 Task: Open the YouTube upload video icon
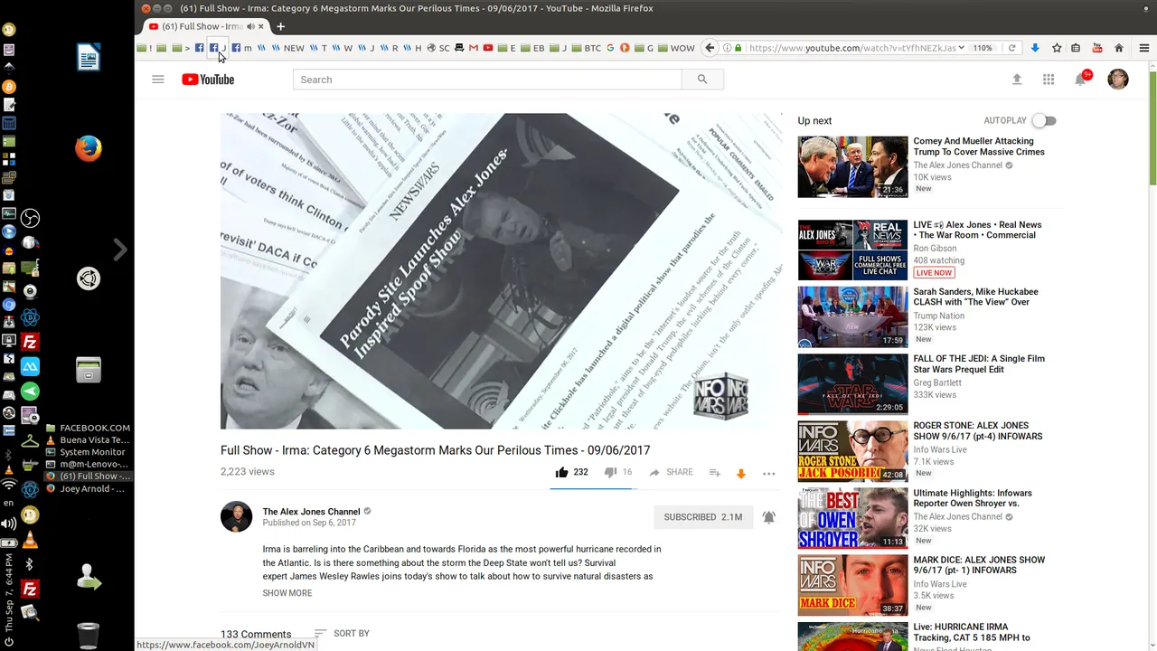pyautogui.click(x=1017, y=80)
